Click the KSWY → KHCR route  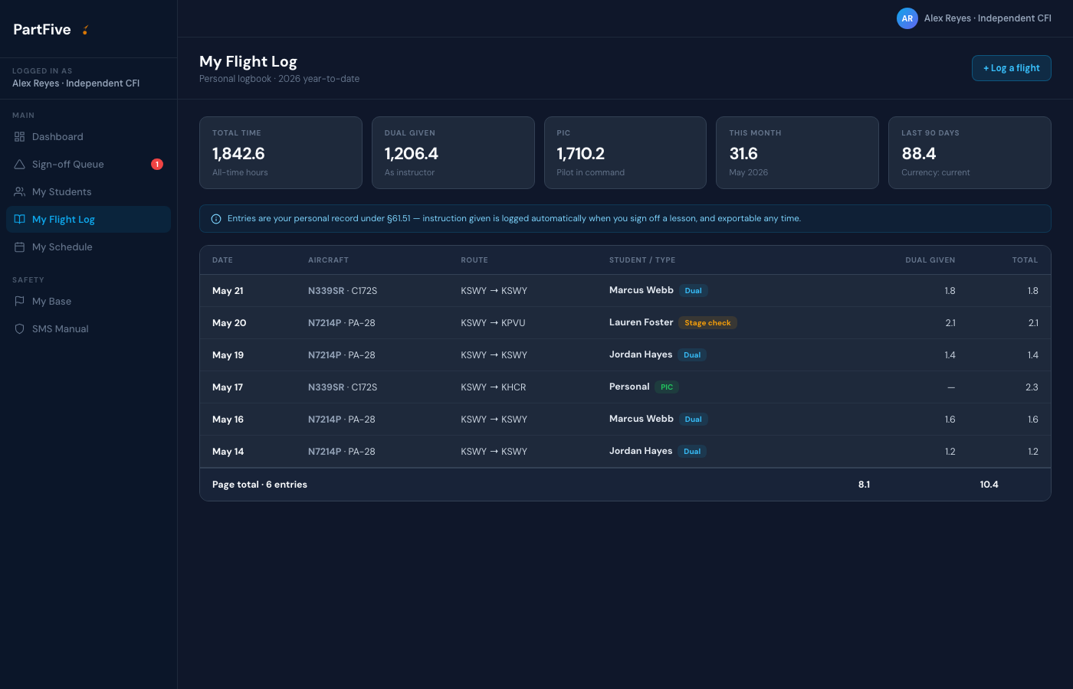494,387
